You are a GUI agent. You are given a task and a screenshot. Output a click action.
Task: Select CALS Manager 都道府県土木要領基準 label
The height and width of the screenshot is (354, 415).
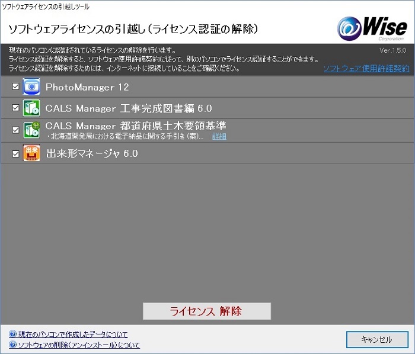click(136, 125)
